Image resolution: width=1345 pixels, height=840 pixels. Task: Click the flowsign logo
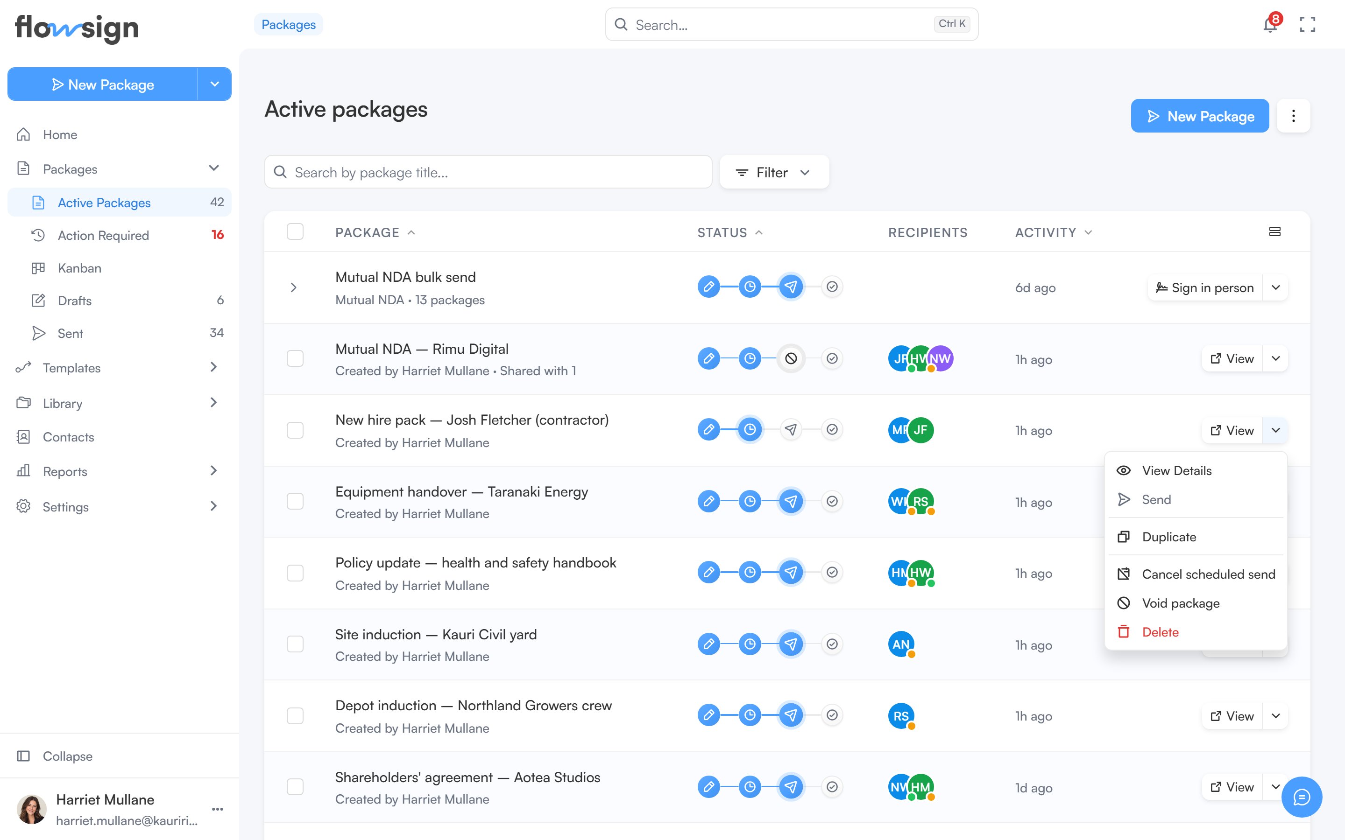[77, 28]
